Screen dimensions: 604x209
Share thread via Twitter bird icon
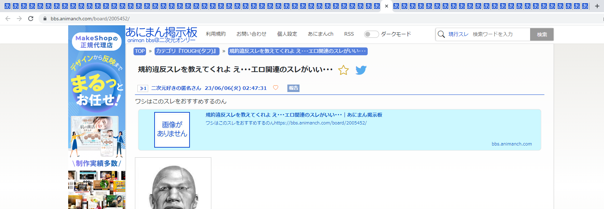pos(361,70)
